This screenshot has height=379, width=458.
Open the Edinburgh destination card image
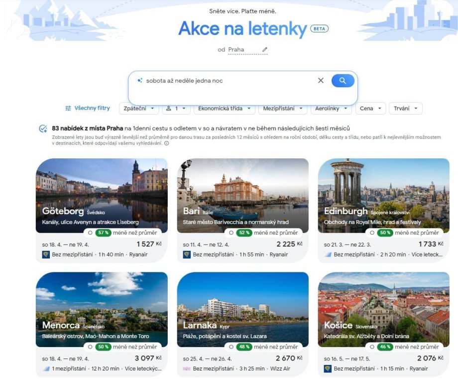tap(383, 196)
